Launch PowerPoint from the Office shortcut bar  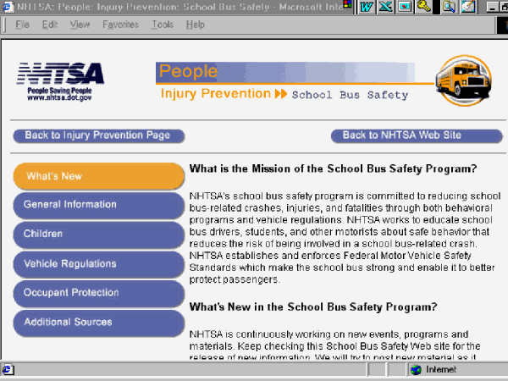[x=405, y=7]
